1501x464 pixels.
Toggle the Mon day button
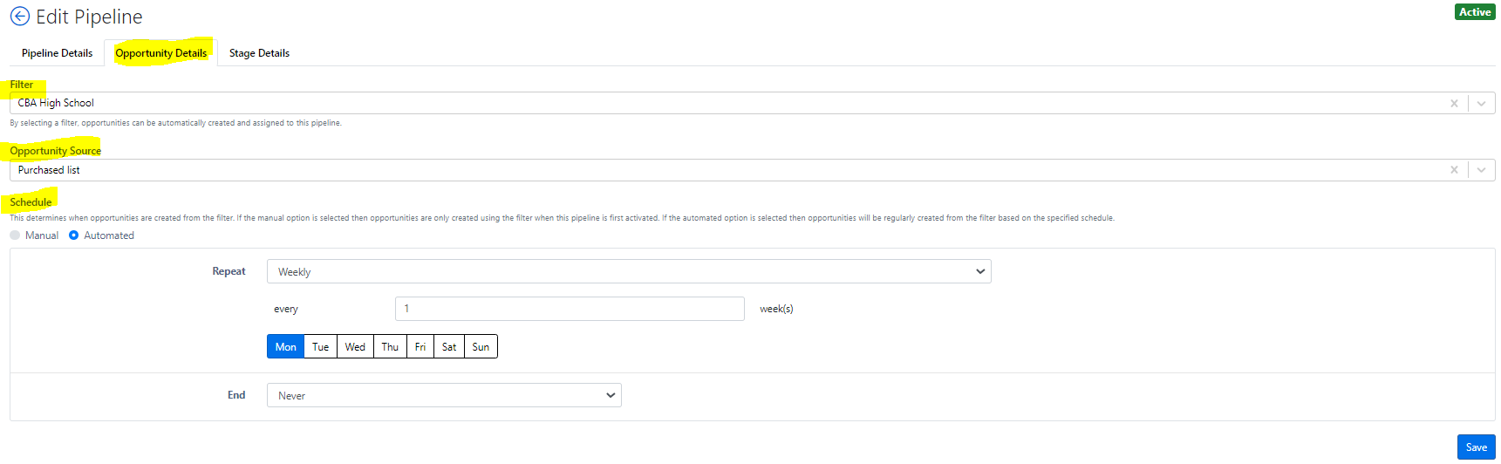point(286,346)
